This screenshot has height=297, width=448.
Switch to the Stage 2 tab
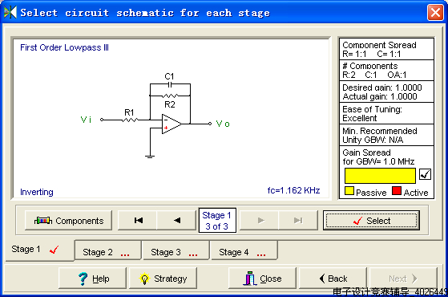pyautogui.click(x=107, y=251)
